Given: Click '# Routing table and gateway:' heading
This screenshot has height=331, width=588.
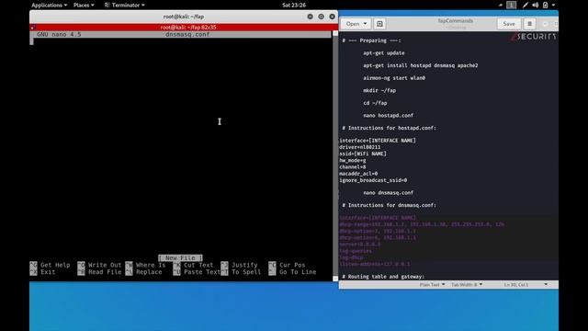Looking at the screenshot, I should click(x=383, y=277).
